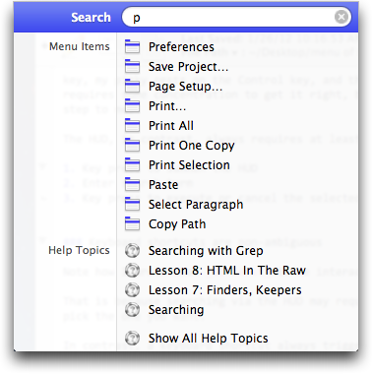Viewport: 372px width, 374px height.
Task: Clear the search field with the X button
Action: [x=341, y=17]
